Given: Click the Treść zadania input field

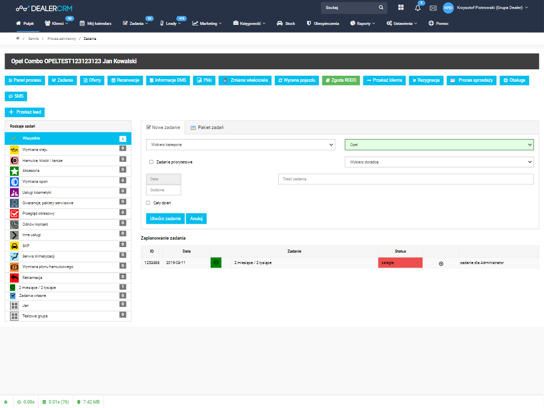Looking at the screenshot, I should pos(405,179).
